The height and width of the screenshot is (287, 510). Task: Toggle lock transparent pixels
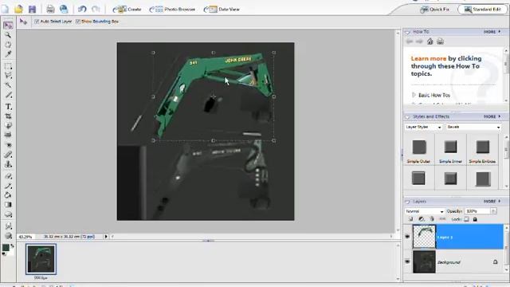tap(466, 219)
